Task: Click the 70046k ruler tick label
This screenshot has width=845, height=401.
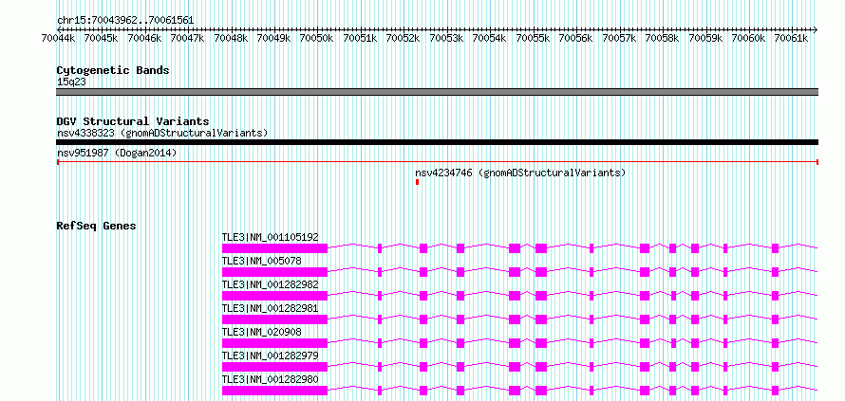Action: (x=143, y=38)
